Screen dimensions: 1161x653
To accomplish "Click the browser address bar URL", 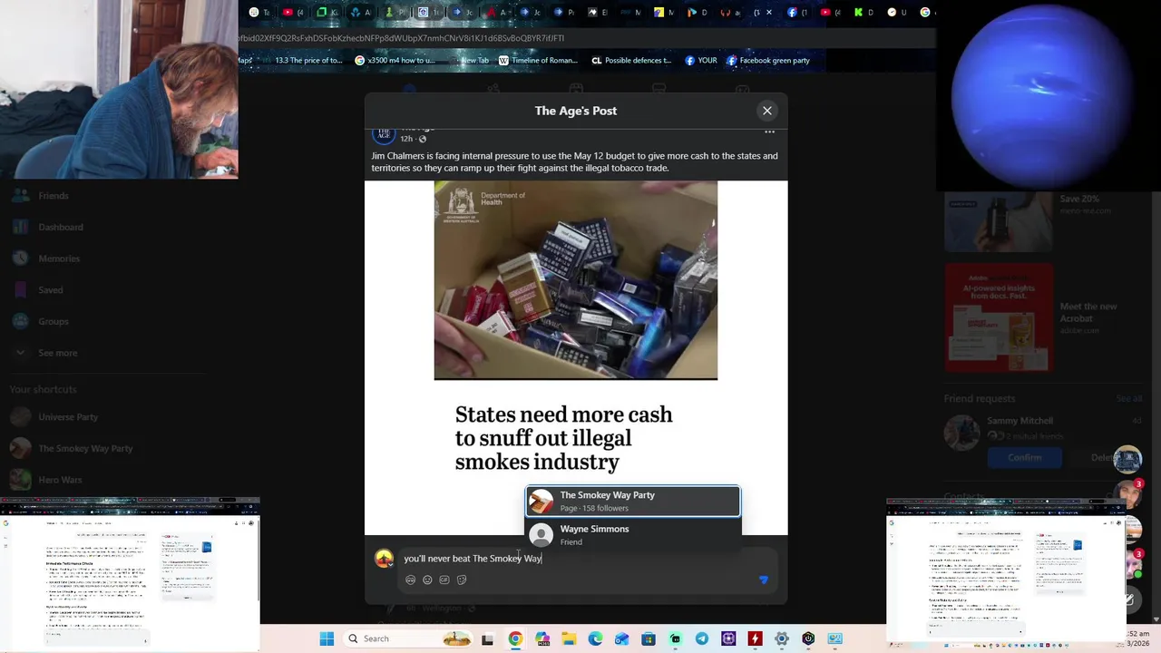I will pos(402,38).
